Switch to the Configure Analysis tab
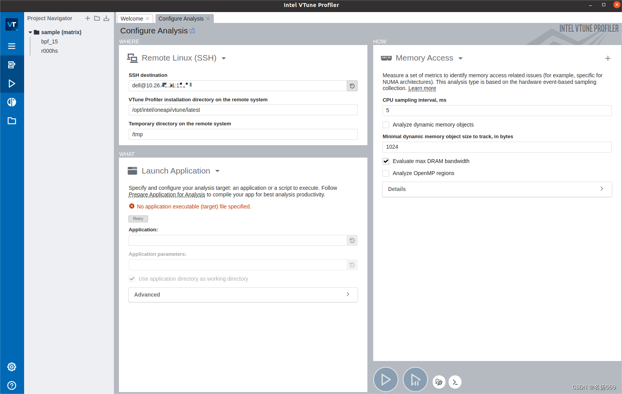The width and height of the screenshot is (622, 394). 181,19
